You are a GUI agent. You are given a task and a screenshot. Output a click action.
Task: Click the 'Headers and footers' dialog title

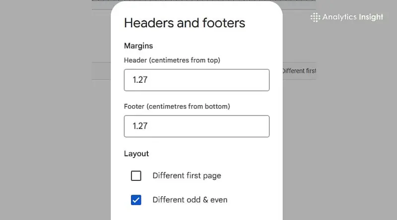tap(184, 23)
